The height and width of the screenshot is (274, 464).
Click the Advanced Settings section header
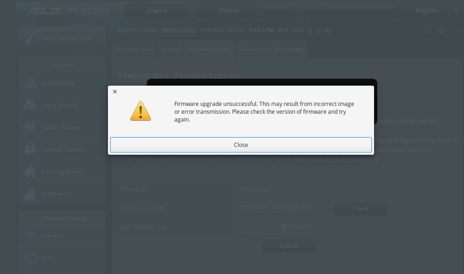[64, 219]
